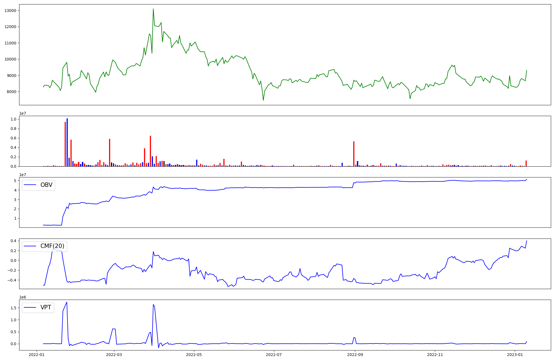Click the highest peak of green price line

click(153, 9)
